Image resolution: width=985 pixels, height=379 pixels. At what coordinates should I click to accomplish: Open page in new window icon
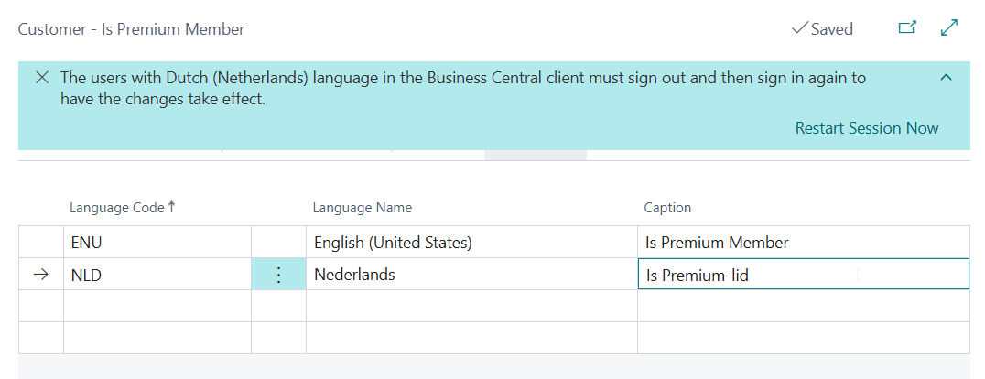(906, 28)
